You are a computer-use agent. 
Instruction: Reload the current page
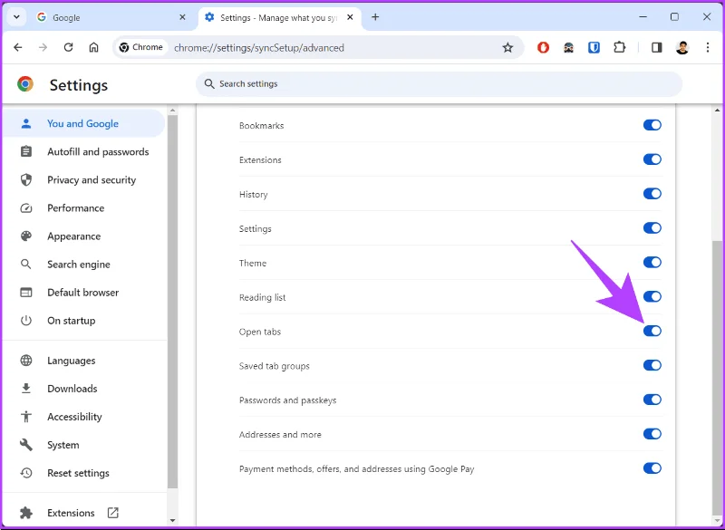pos(69,47)
